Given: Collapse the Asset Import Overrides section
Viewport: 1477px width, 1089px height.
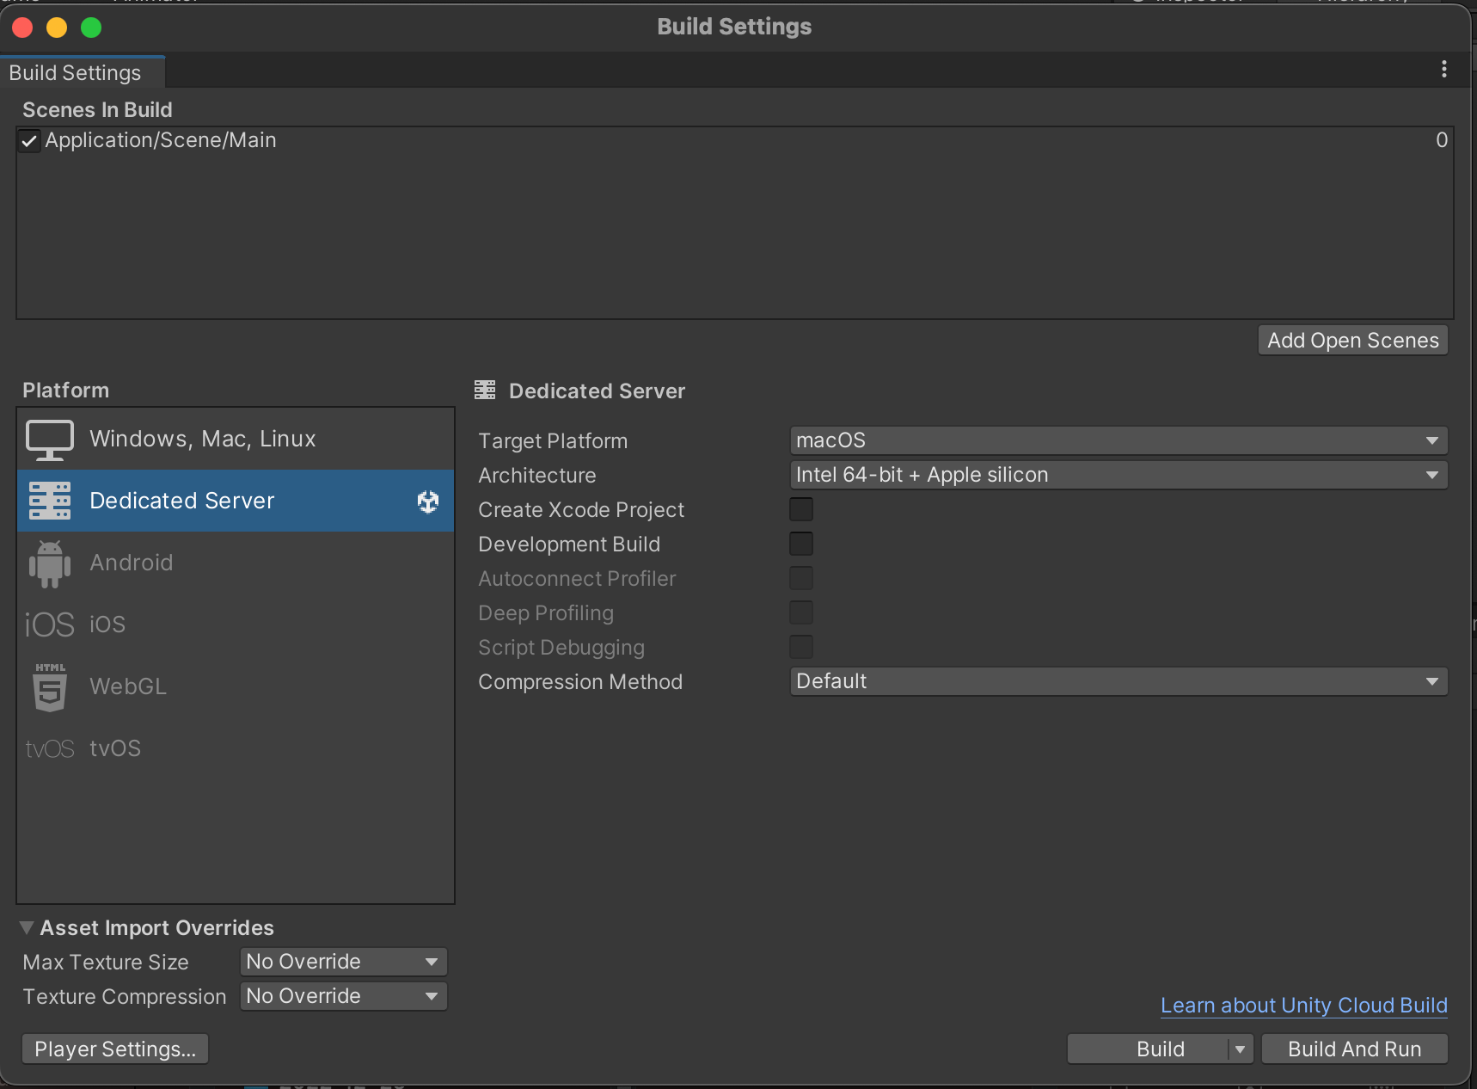Looking at the screenshot, I should 27,927.
